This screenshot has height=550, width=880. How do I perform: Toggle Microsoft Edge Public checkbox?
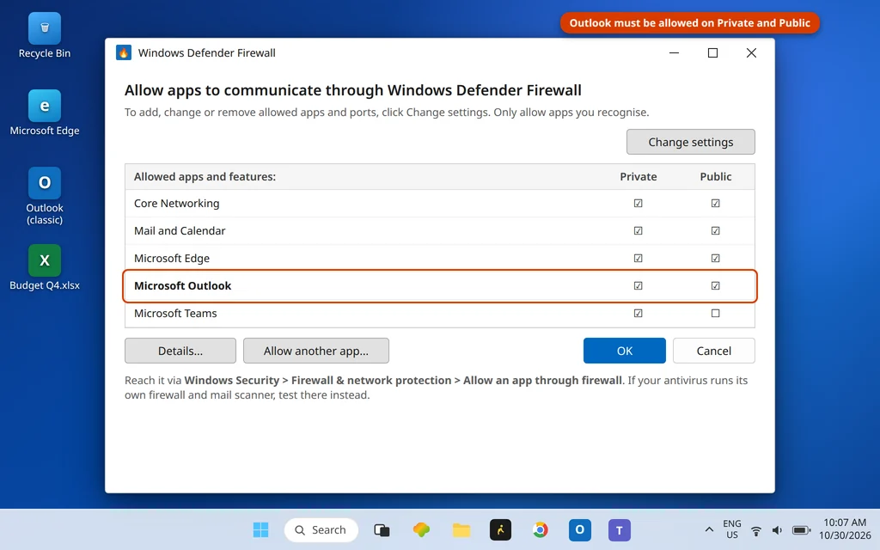(715, 258)
